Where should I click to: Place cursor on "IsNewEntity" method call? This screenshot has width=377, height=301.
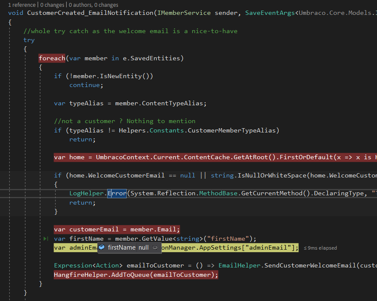click(x=121, y=76)
